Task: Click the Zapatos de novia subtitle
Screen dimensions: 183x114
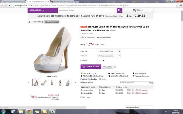Action: 87,34
